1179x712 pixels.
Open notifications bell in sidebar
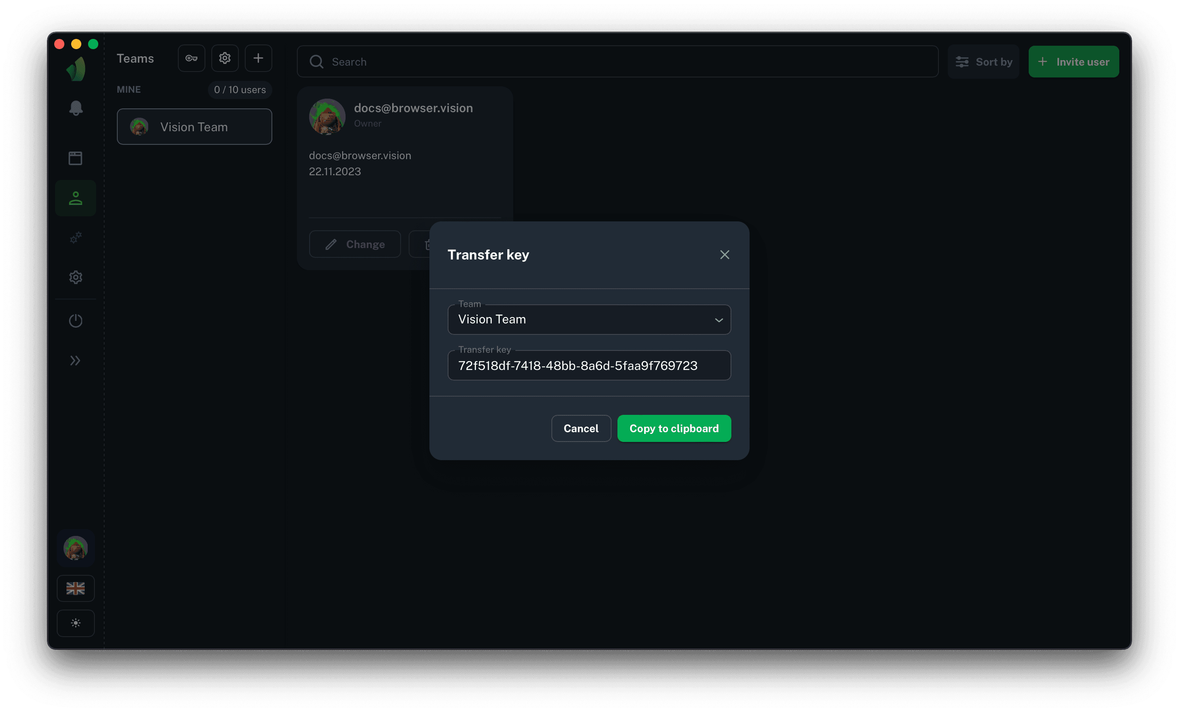pyautogui.click(x=76, y=108)
